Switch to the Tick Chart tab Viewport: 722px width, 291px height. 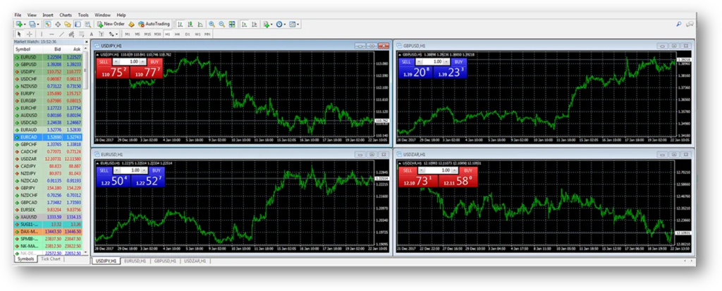click(51, 259)
